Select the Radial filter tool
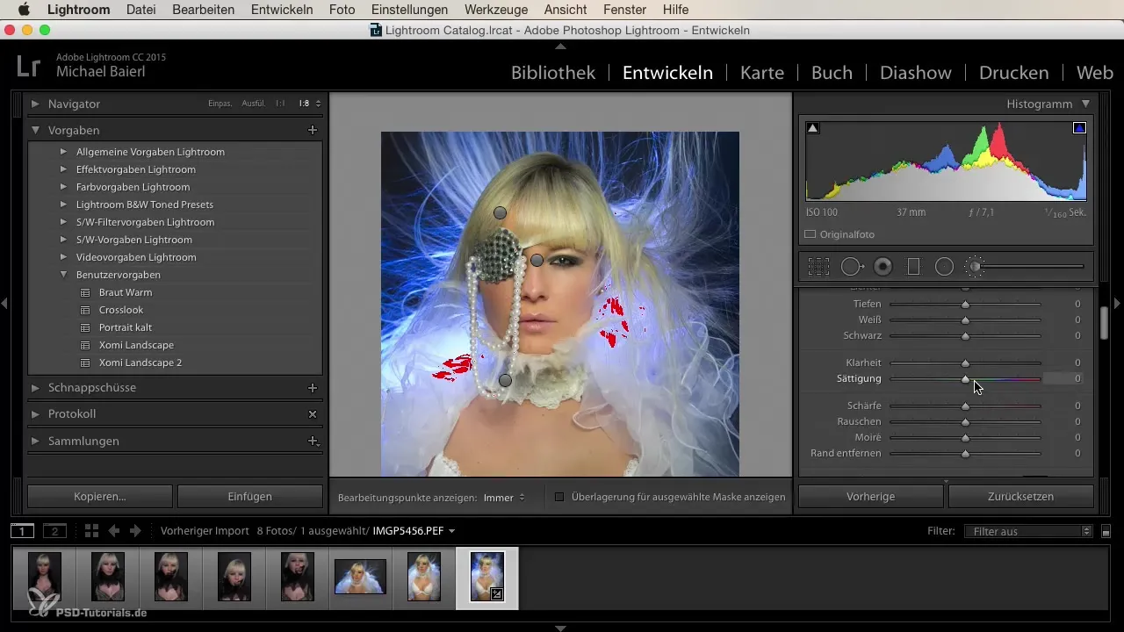The image size is (1124, 632). coord(944,266)
